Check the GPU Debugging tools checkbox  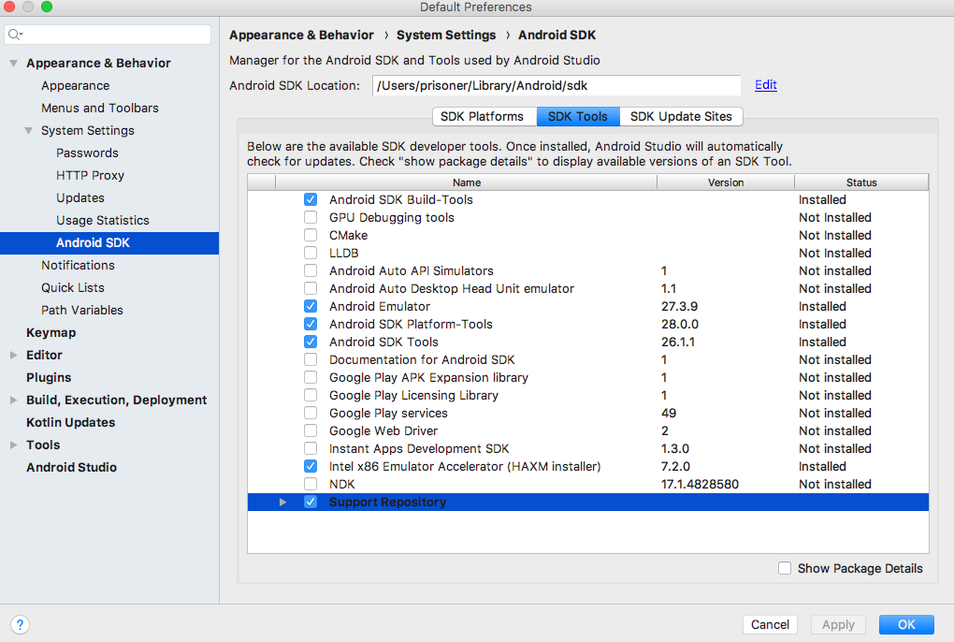pos(311,217)
